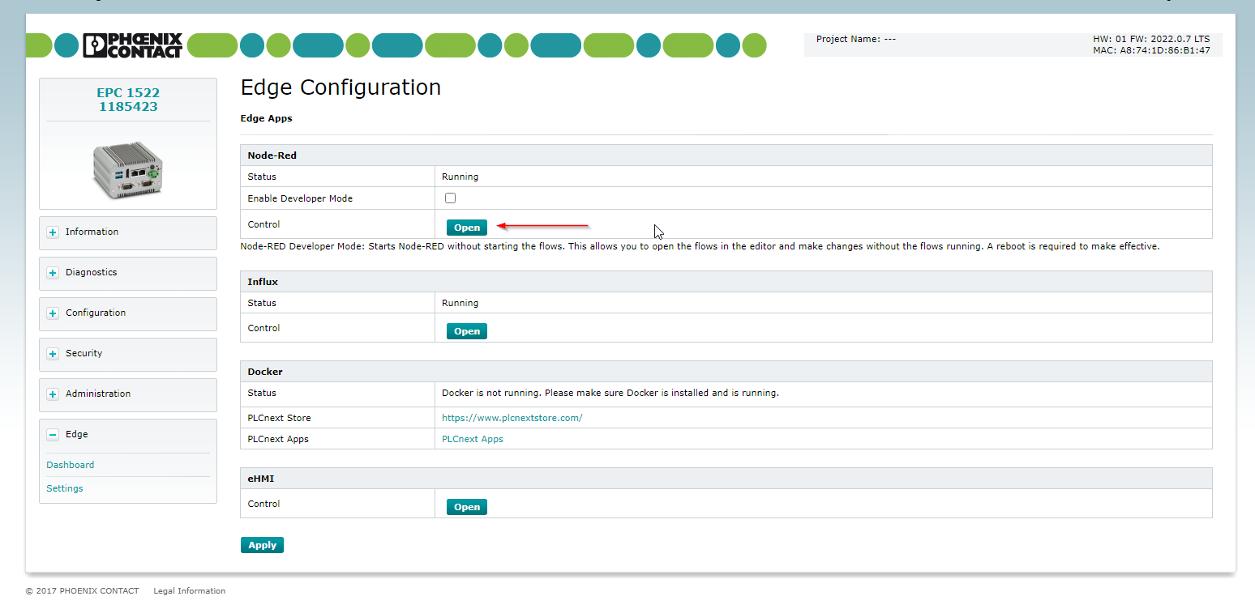The image size is (1255, 609).
Task: Click the Project Name field text
Action: (856, 39)
